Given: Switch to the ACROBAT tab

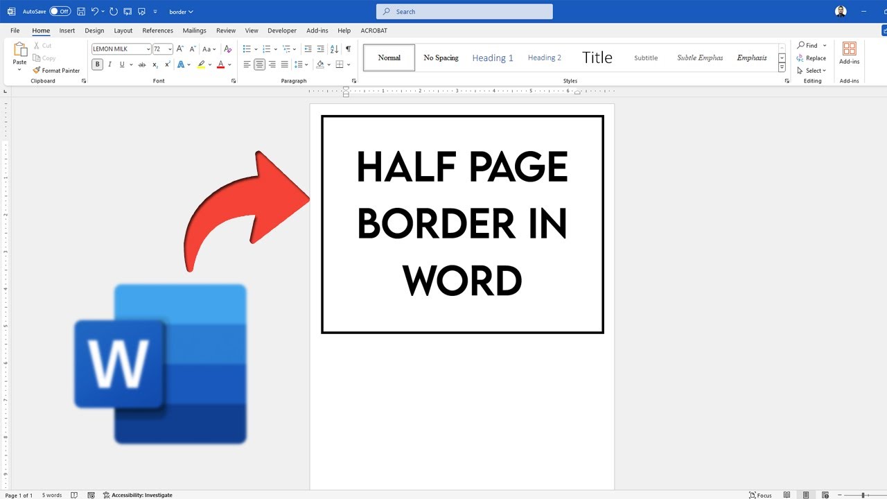Looking at the screenshot, I should pyautogui.click(x=374, y=30).
